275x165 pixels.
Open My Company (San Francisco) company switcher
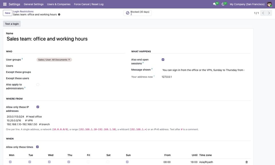tap(247, 4)
